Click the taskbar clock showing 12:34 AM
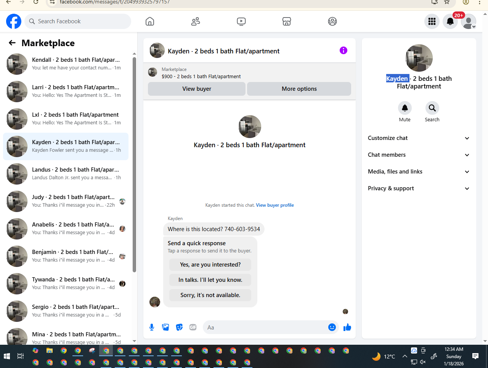The height and width of the screenshot is (368, 488). 454,356
